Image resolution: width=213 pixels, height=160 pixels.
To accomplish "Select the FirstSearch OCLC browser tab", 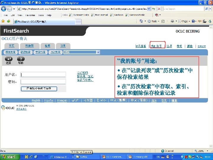I will (44, 22).
